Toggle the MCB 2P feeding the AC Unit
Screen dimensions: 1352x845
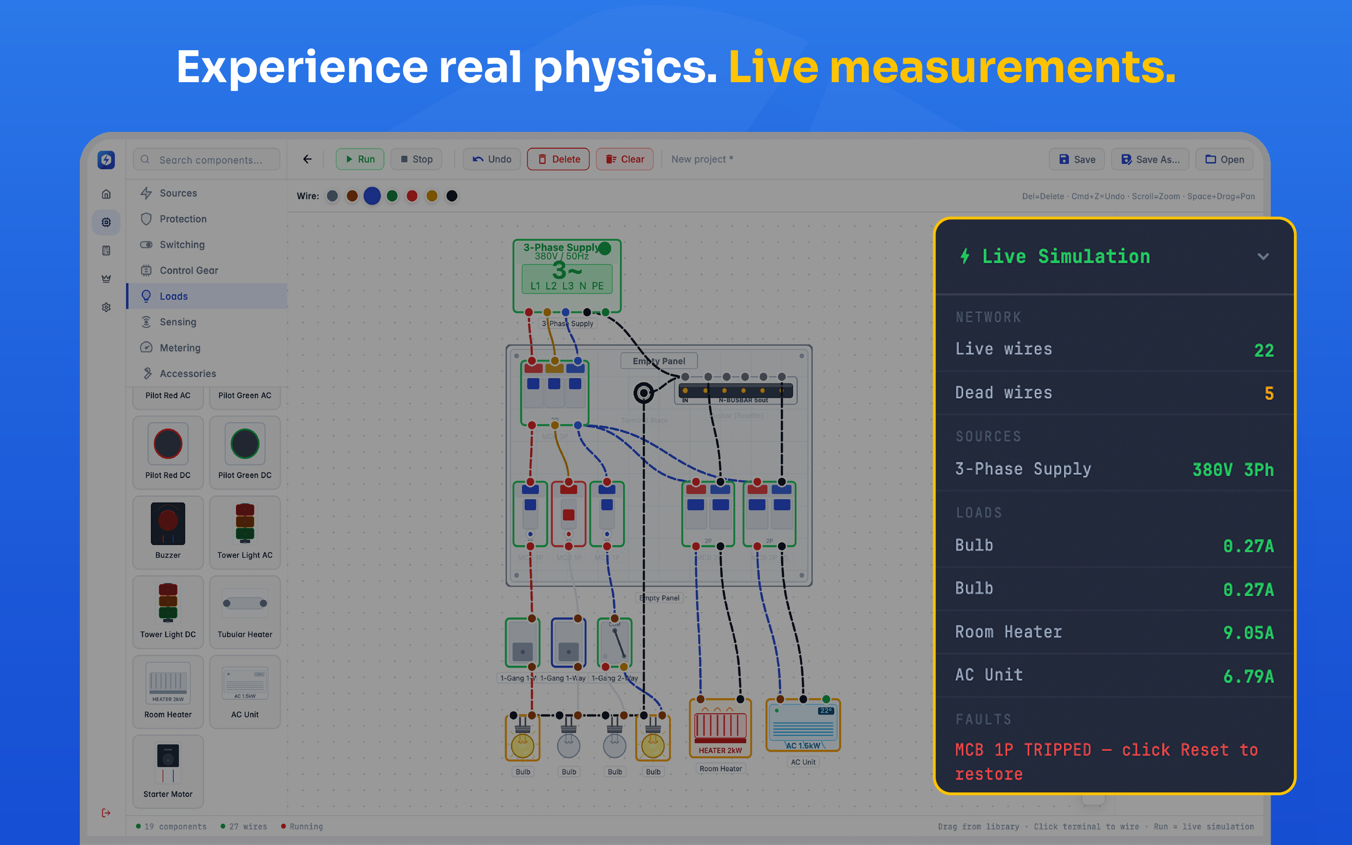[769, 514]
